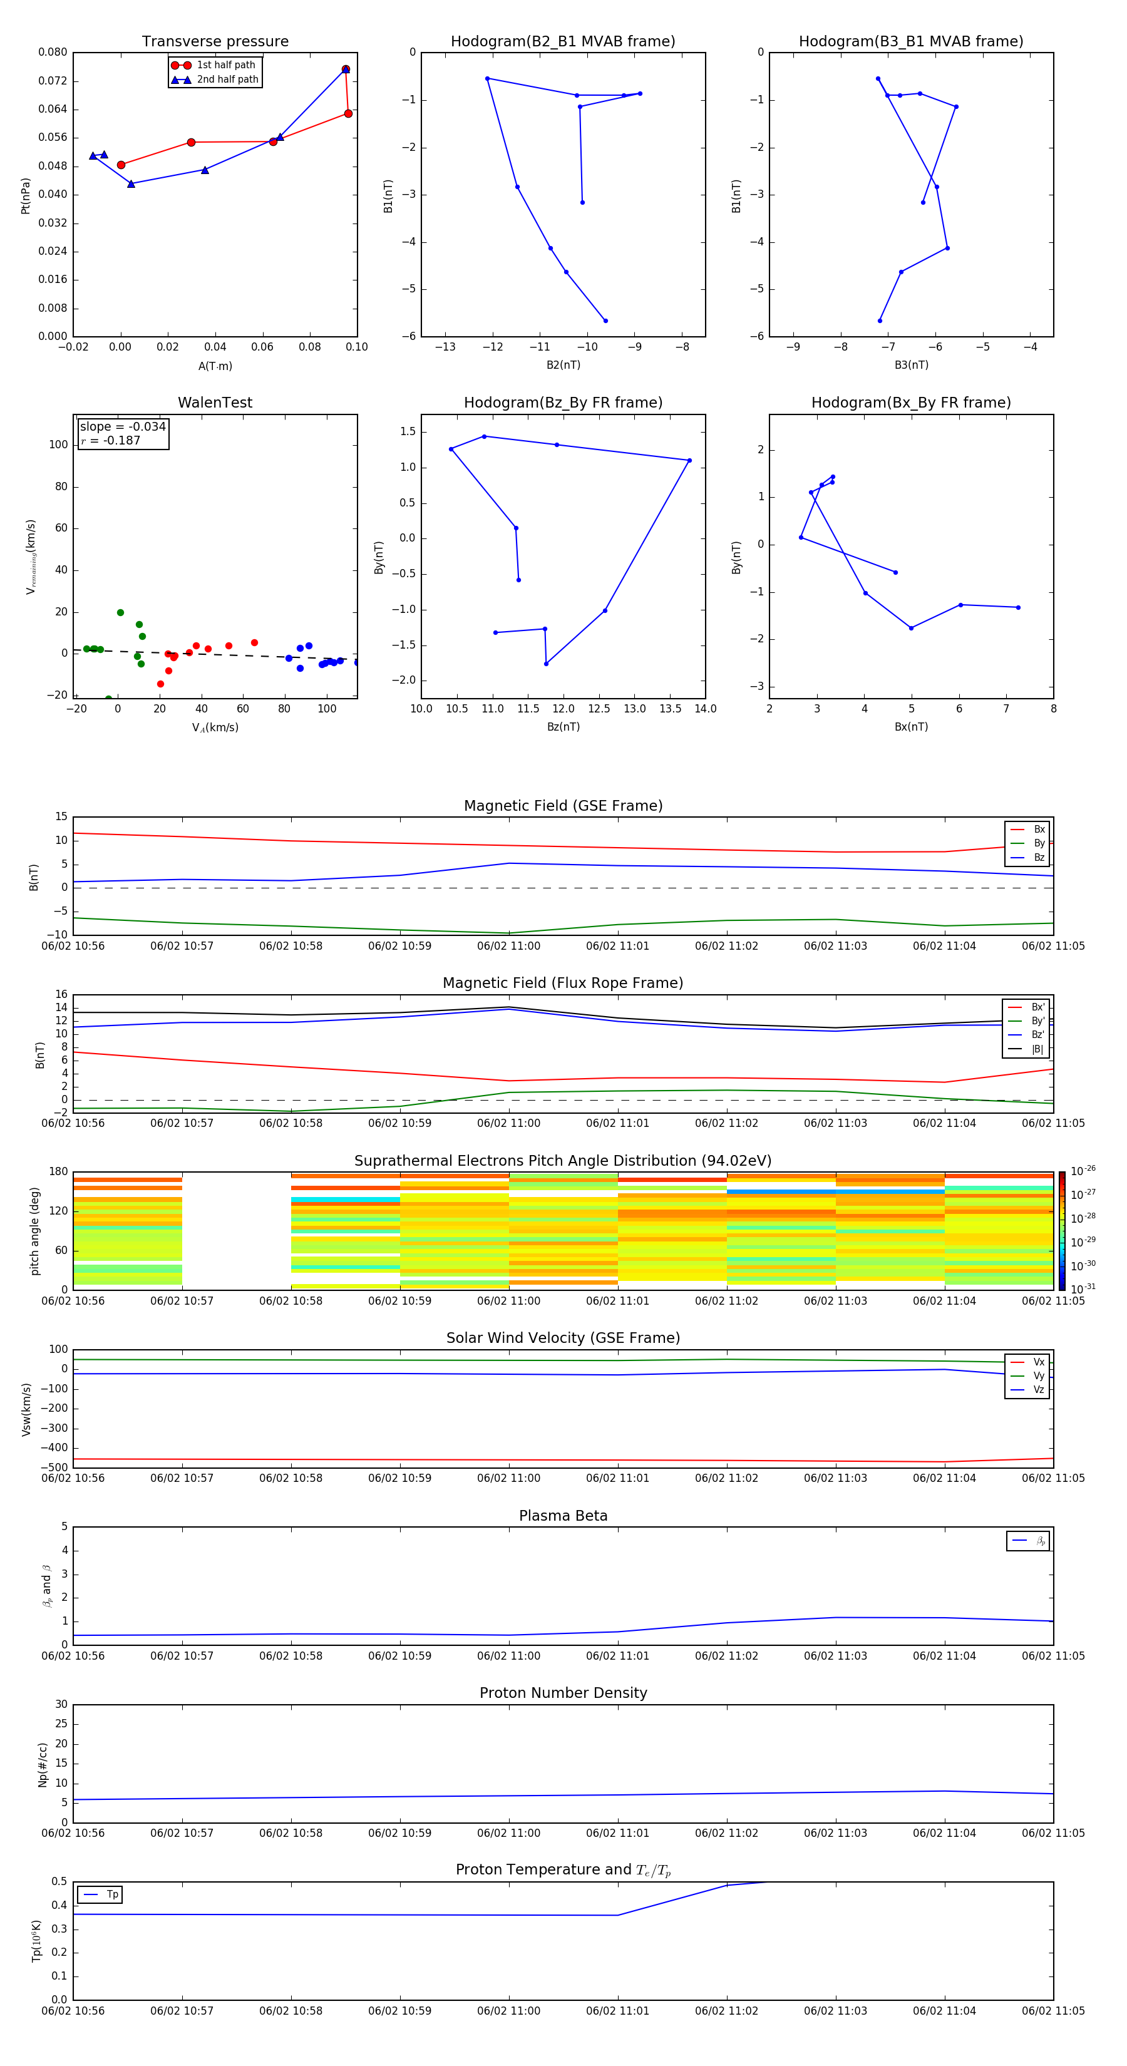The image size is (1127, 2066).
Task: Click the 'V_A(km/s)' Walen test x-axis label
Action: [215, 728]
